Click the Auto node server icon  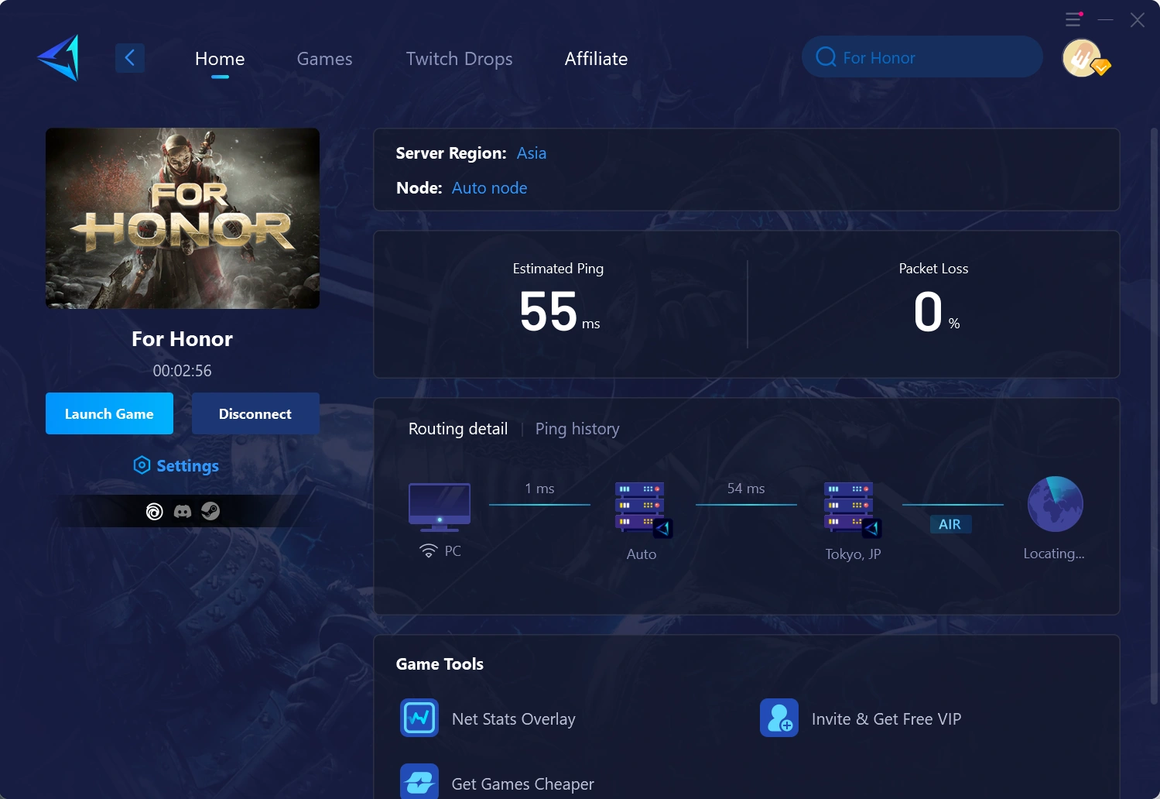[642, 509]
